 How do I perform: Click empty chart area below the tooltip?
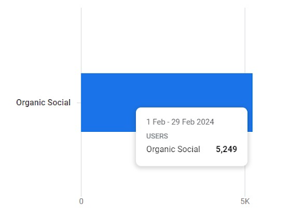pos(162,181)
